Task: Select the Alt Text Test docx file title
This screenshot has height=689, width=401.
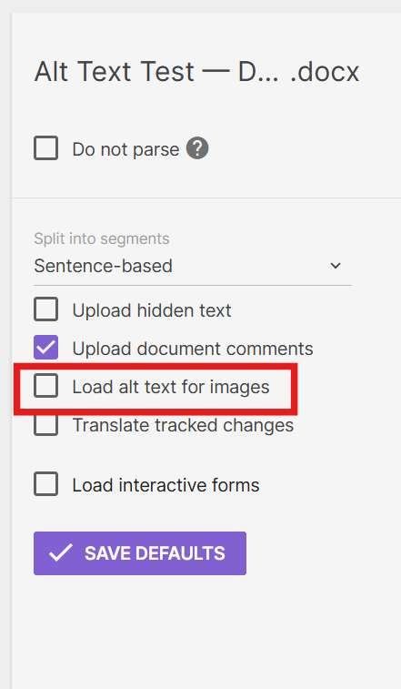Action: click(x=196, y=72)
